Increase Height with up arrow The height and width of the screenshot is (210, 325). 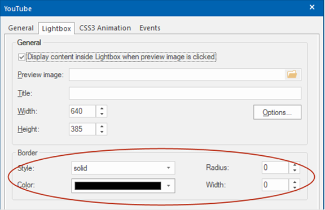(102, 126)
